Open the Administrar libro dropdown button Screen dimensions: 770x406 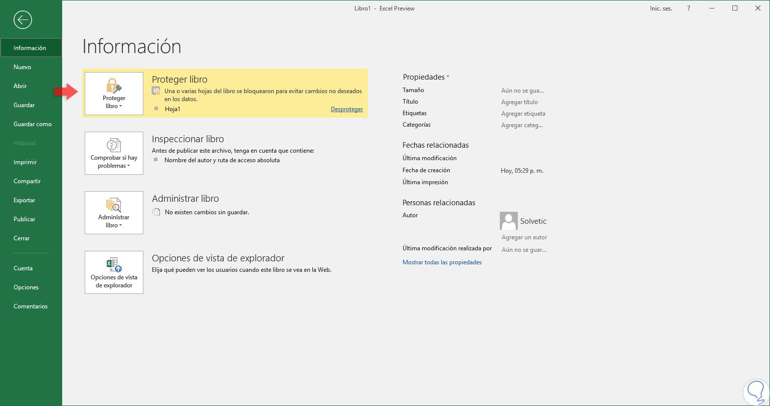tap(114, 213)
